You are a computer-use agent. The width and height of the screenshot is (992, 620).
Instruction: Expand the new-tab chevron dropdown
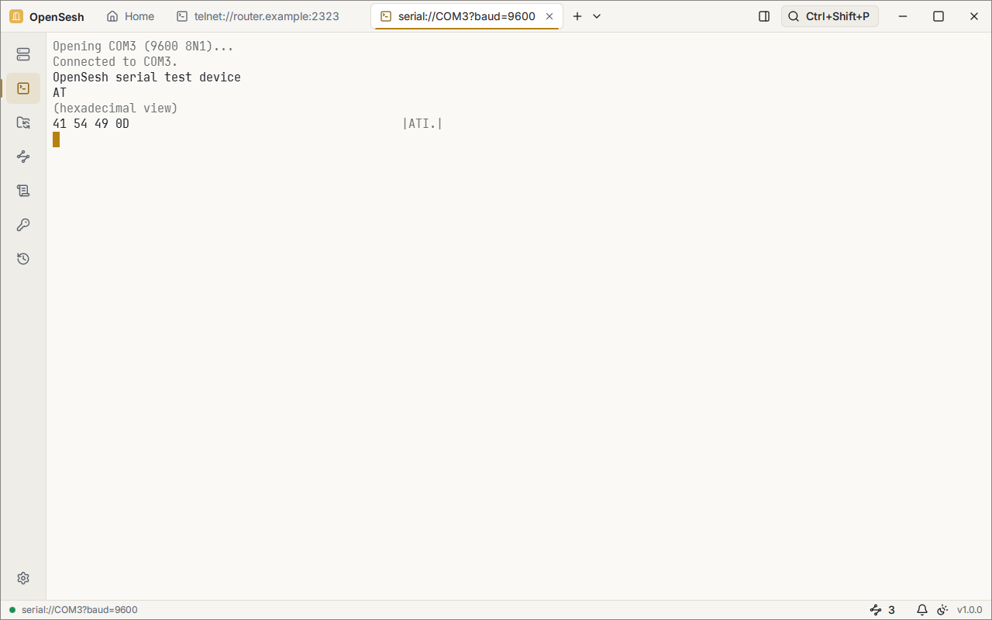click(x=597, y=16)
